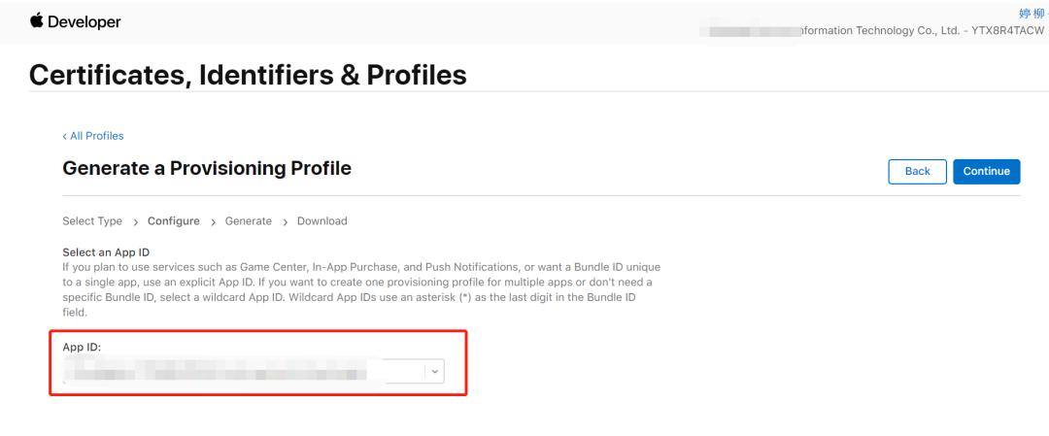Click the Generate a Provisioning Profile heading
The height and width of the screenshot is (436, 1049).
pos(207,169)
